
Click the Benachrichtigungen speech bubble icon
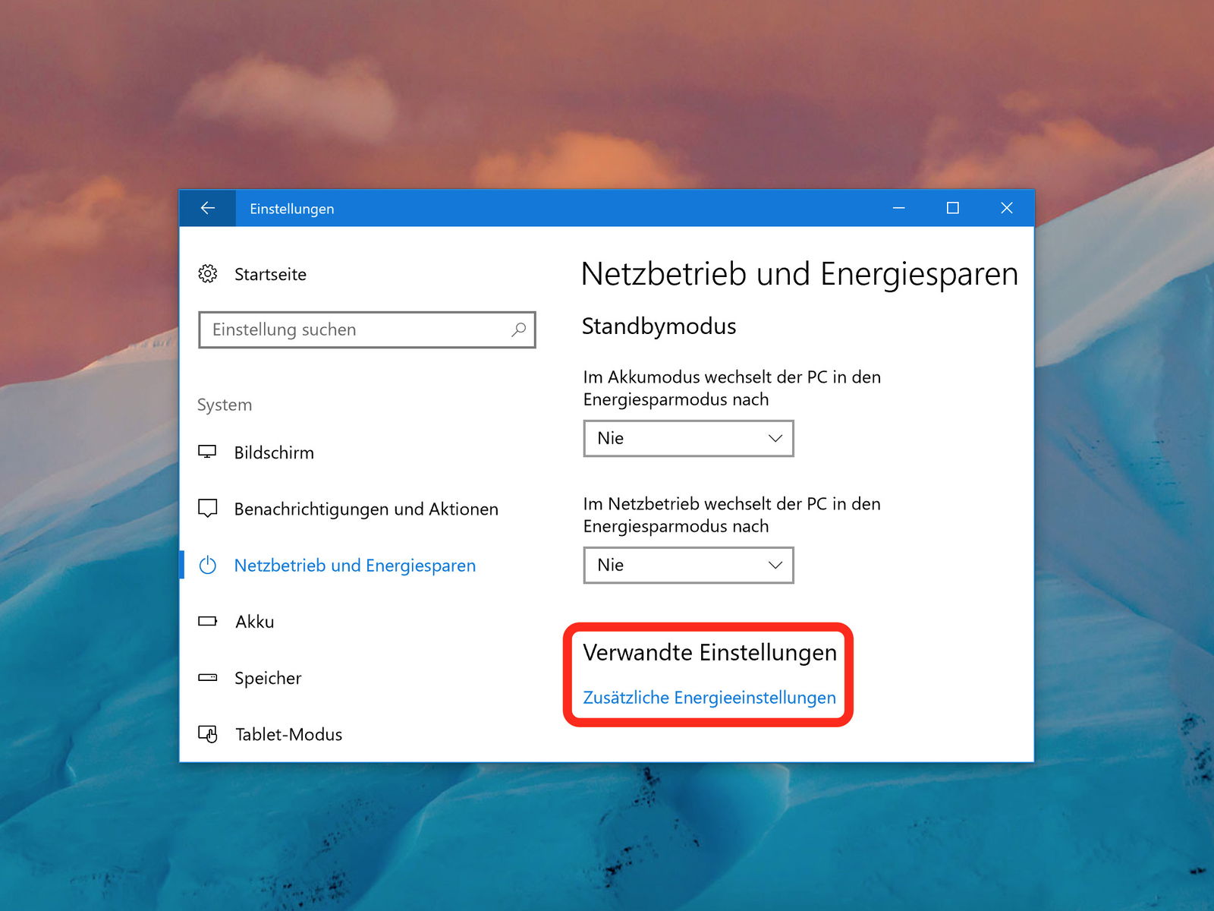pyautogui.click(x=207, y=509)
